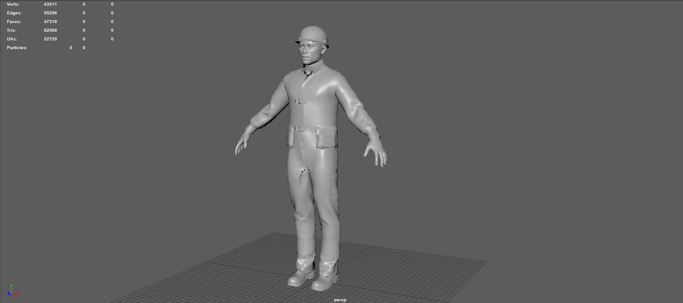The width and height of the screenshot is (683, 303).
Task: Click the Verts count 43011
Action: pos(50,4)
